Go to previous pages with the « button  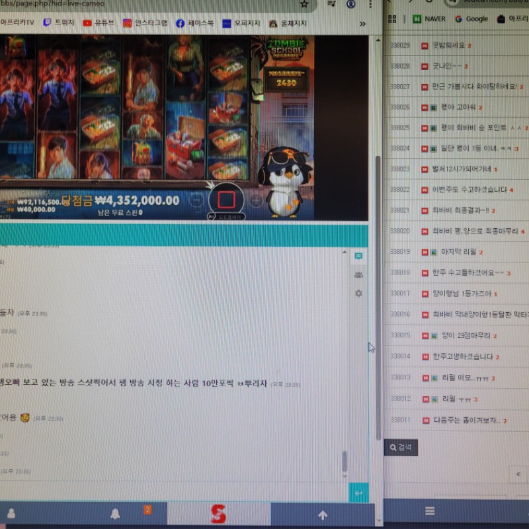coord(518,474)
